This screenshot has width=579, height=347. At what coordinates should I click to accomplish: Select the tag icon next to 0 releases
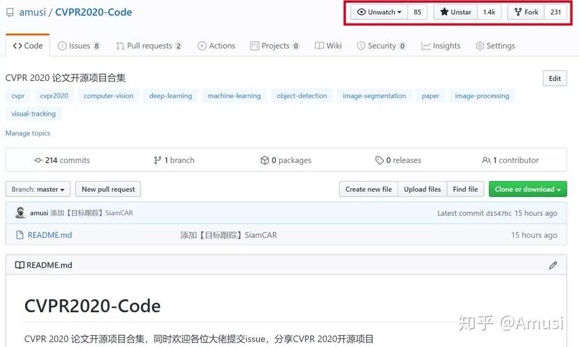380,160
